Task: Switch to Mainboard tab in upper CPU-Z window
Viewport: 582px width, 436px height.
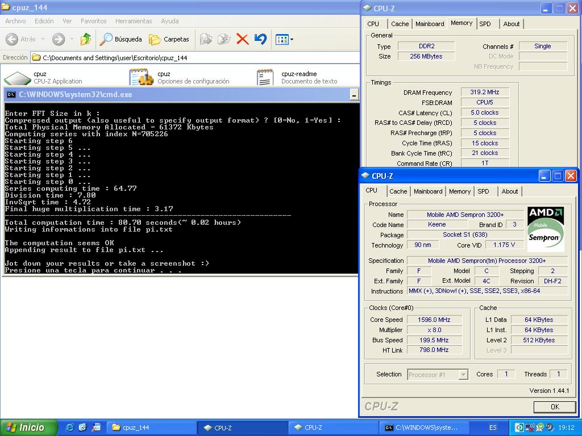Action: [x=430, y=24]
